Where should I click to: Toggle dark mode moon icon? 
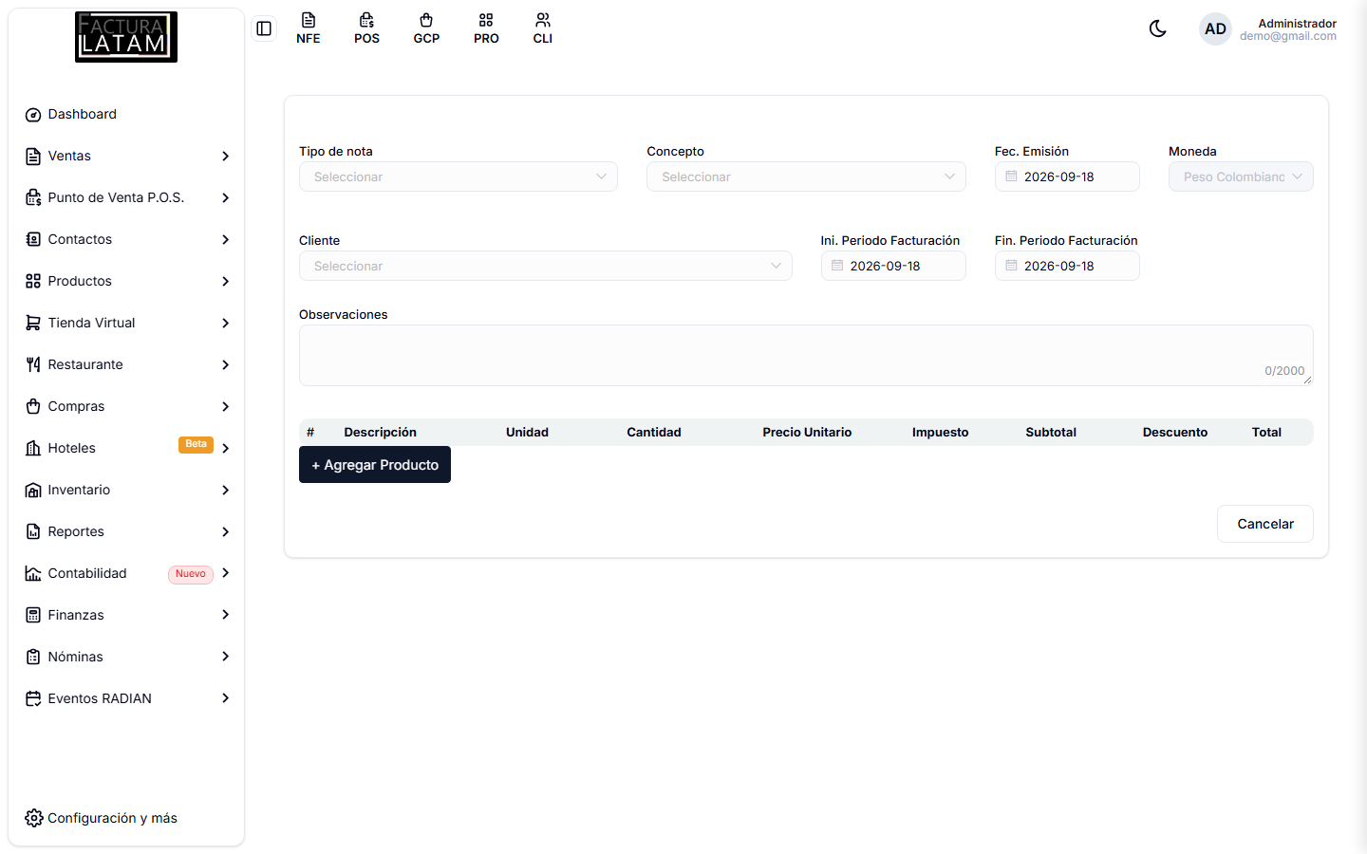pyautogui.click(x=1157, y=28)
